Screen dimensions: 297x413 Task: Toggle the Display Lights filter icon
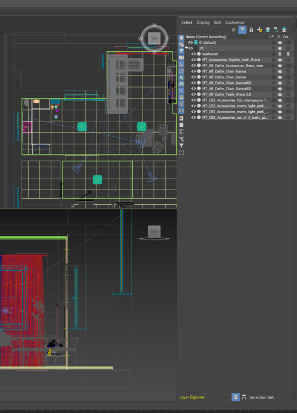point(181,51)
